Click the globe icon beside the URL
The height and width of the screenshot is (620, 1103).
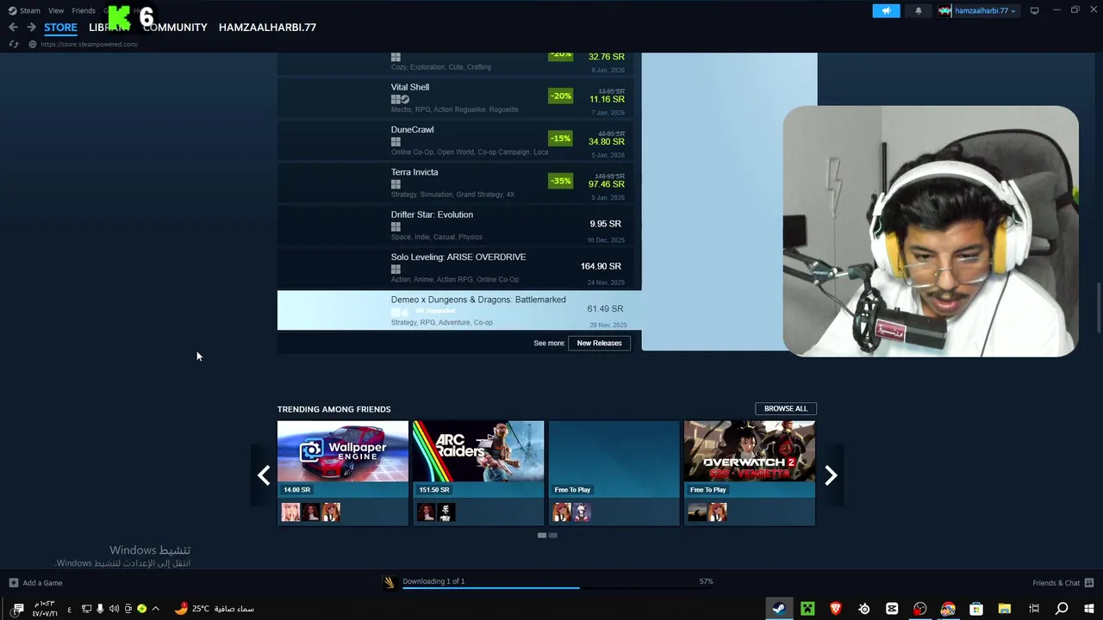tap(32, 44)
